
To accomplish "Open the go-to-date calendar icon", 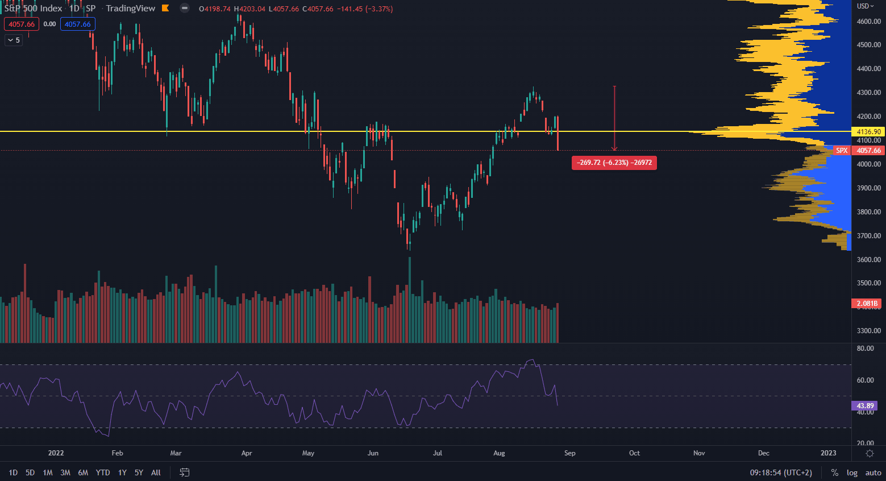I will coord(184,472).
